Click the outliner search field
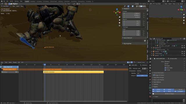The image size is (186, 104). [166, 39]
